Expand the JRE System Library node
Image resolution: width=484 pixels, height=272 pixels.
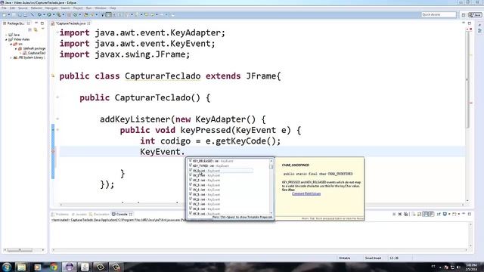[11, 57]
